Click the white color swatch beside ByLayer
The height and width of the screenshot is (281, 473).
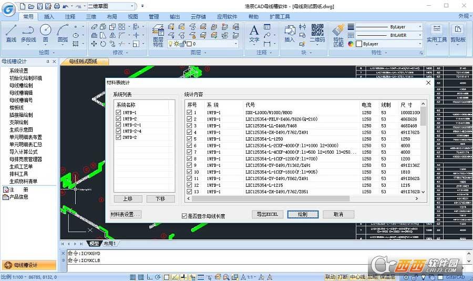(359, 44)
